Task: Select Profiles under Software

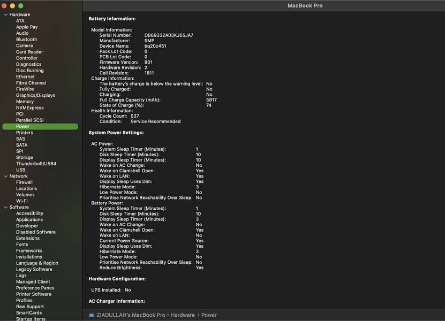Action: coord(24,301)
